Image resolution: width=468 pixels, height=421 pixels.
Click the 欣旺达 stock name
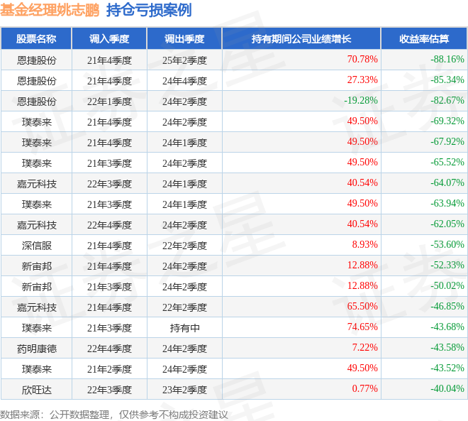[x=36, y=390]
